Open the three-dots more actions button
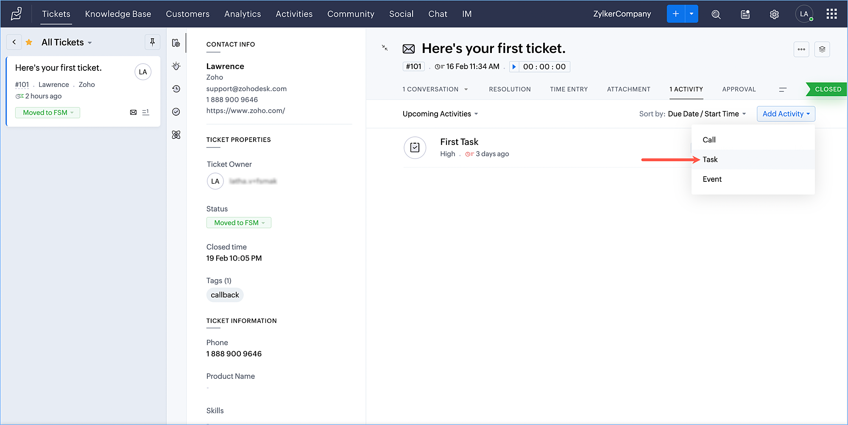Screen dimensions: 848x425 (801, 49)
